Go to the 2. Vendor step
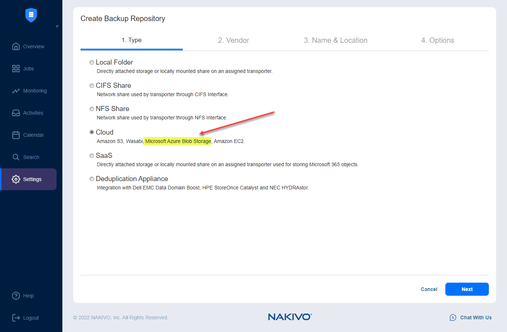This screenshot has width=507, height=332. (234, 40)
